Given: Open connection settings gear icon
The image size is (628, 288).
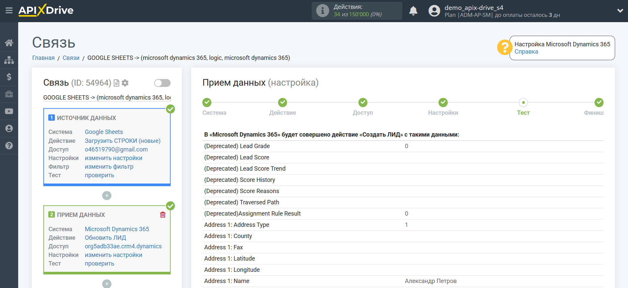Looking at the screenshot, I should click(x=125, y=83).
